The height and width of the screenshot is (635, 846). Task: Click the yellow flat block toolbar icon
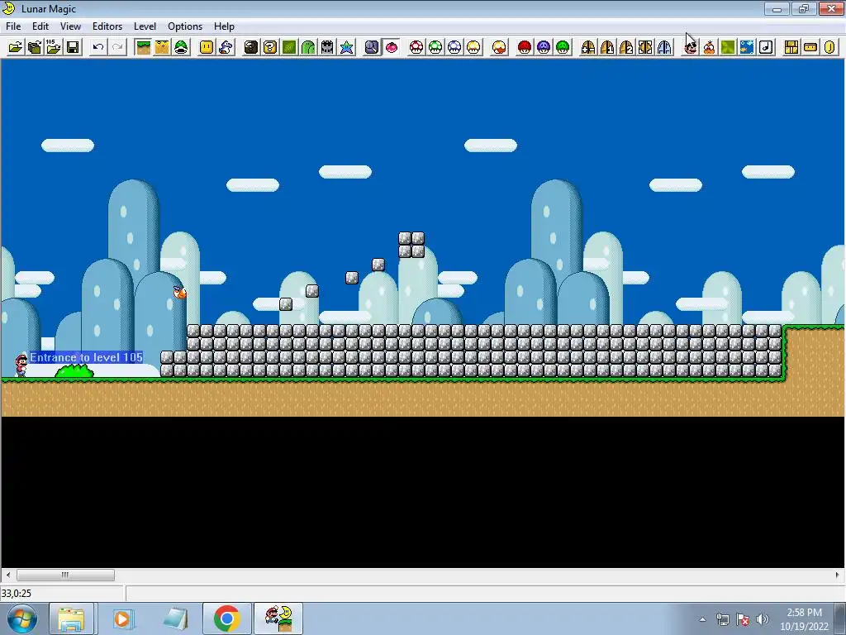click(x=811, y=47)
